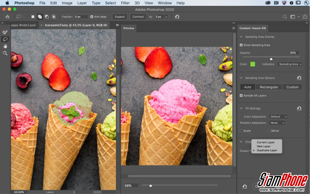Click the reset options icon beside Contract amount
Screen dimensions: 310x194
[x=177, y=17]
